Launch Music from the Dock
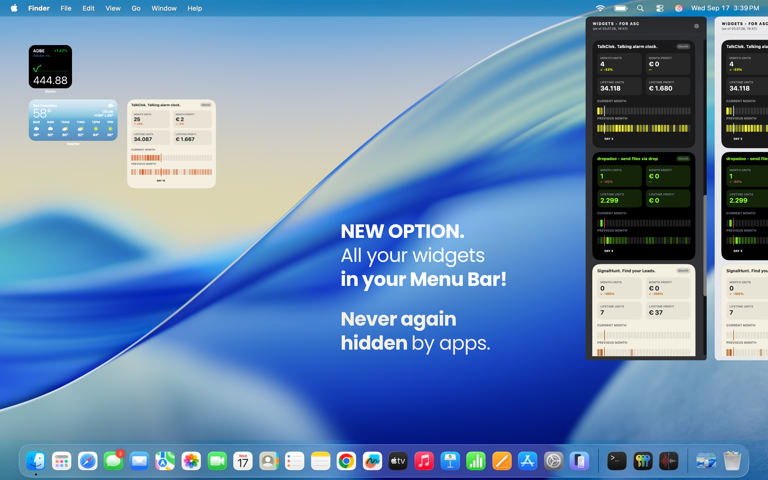The width and height of the screenshot is (768, 480). point(424,461)
